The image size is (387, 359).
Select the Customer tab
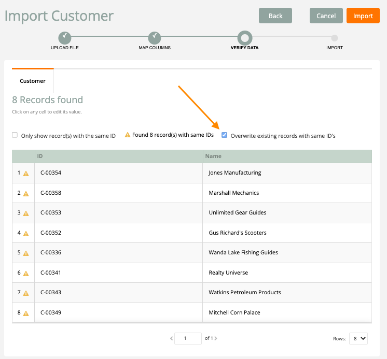coord(33,81)
